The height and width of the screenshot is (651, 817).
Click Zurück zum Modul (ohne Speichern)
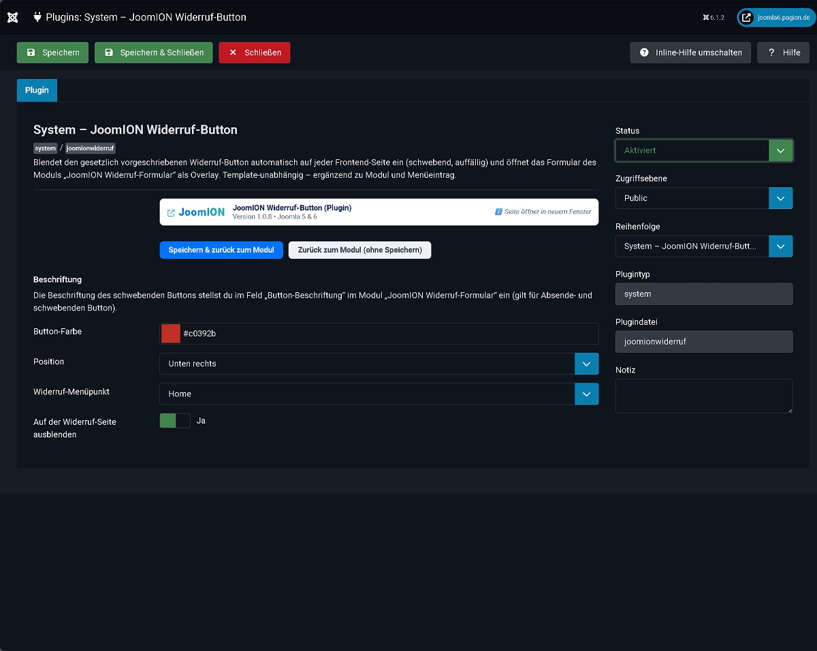[x=360, y=250]
